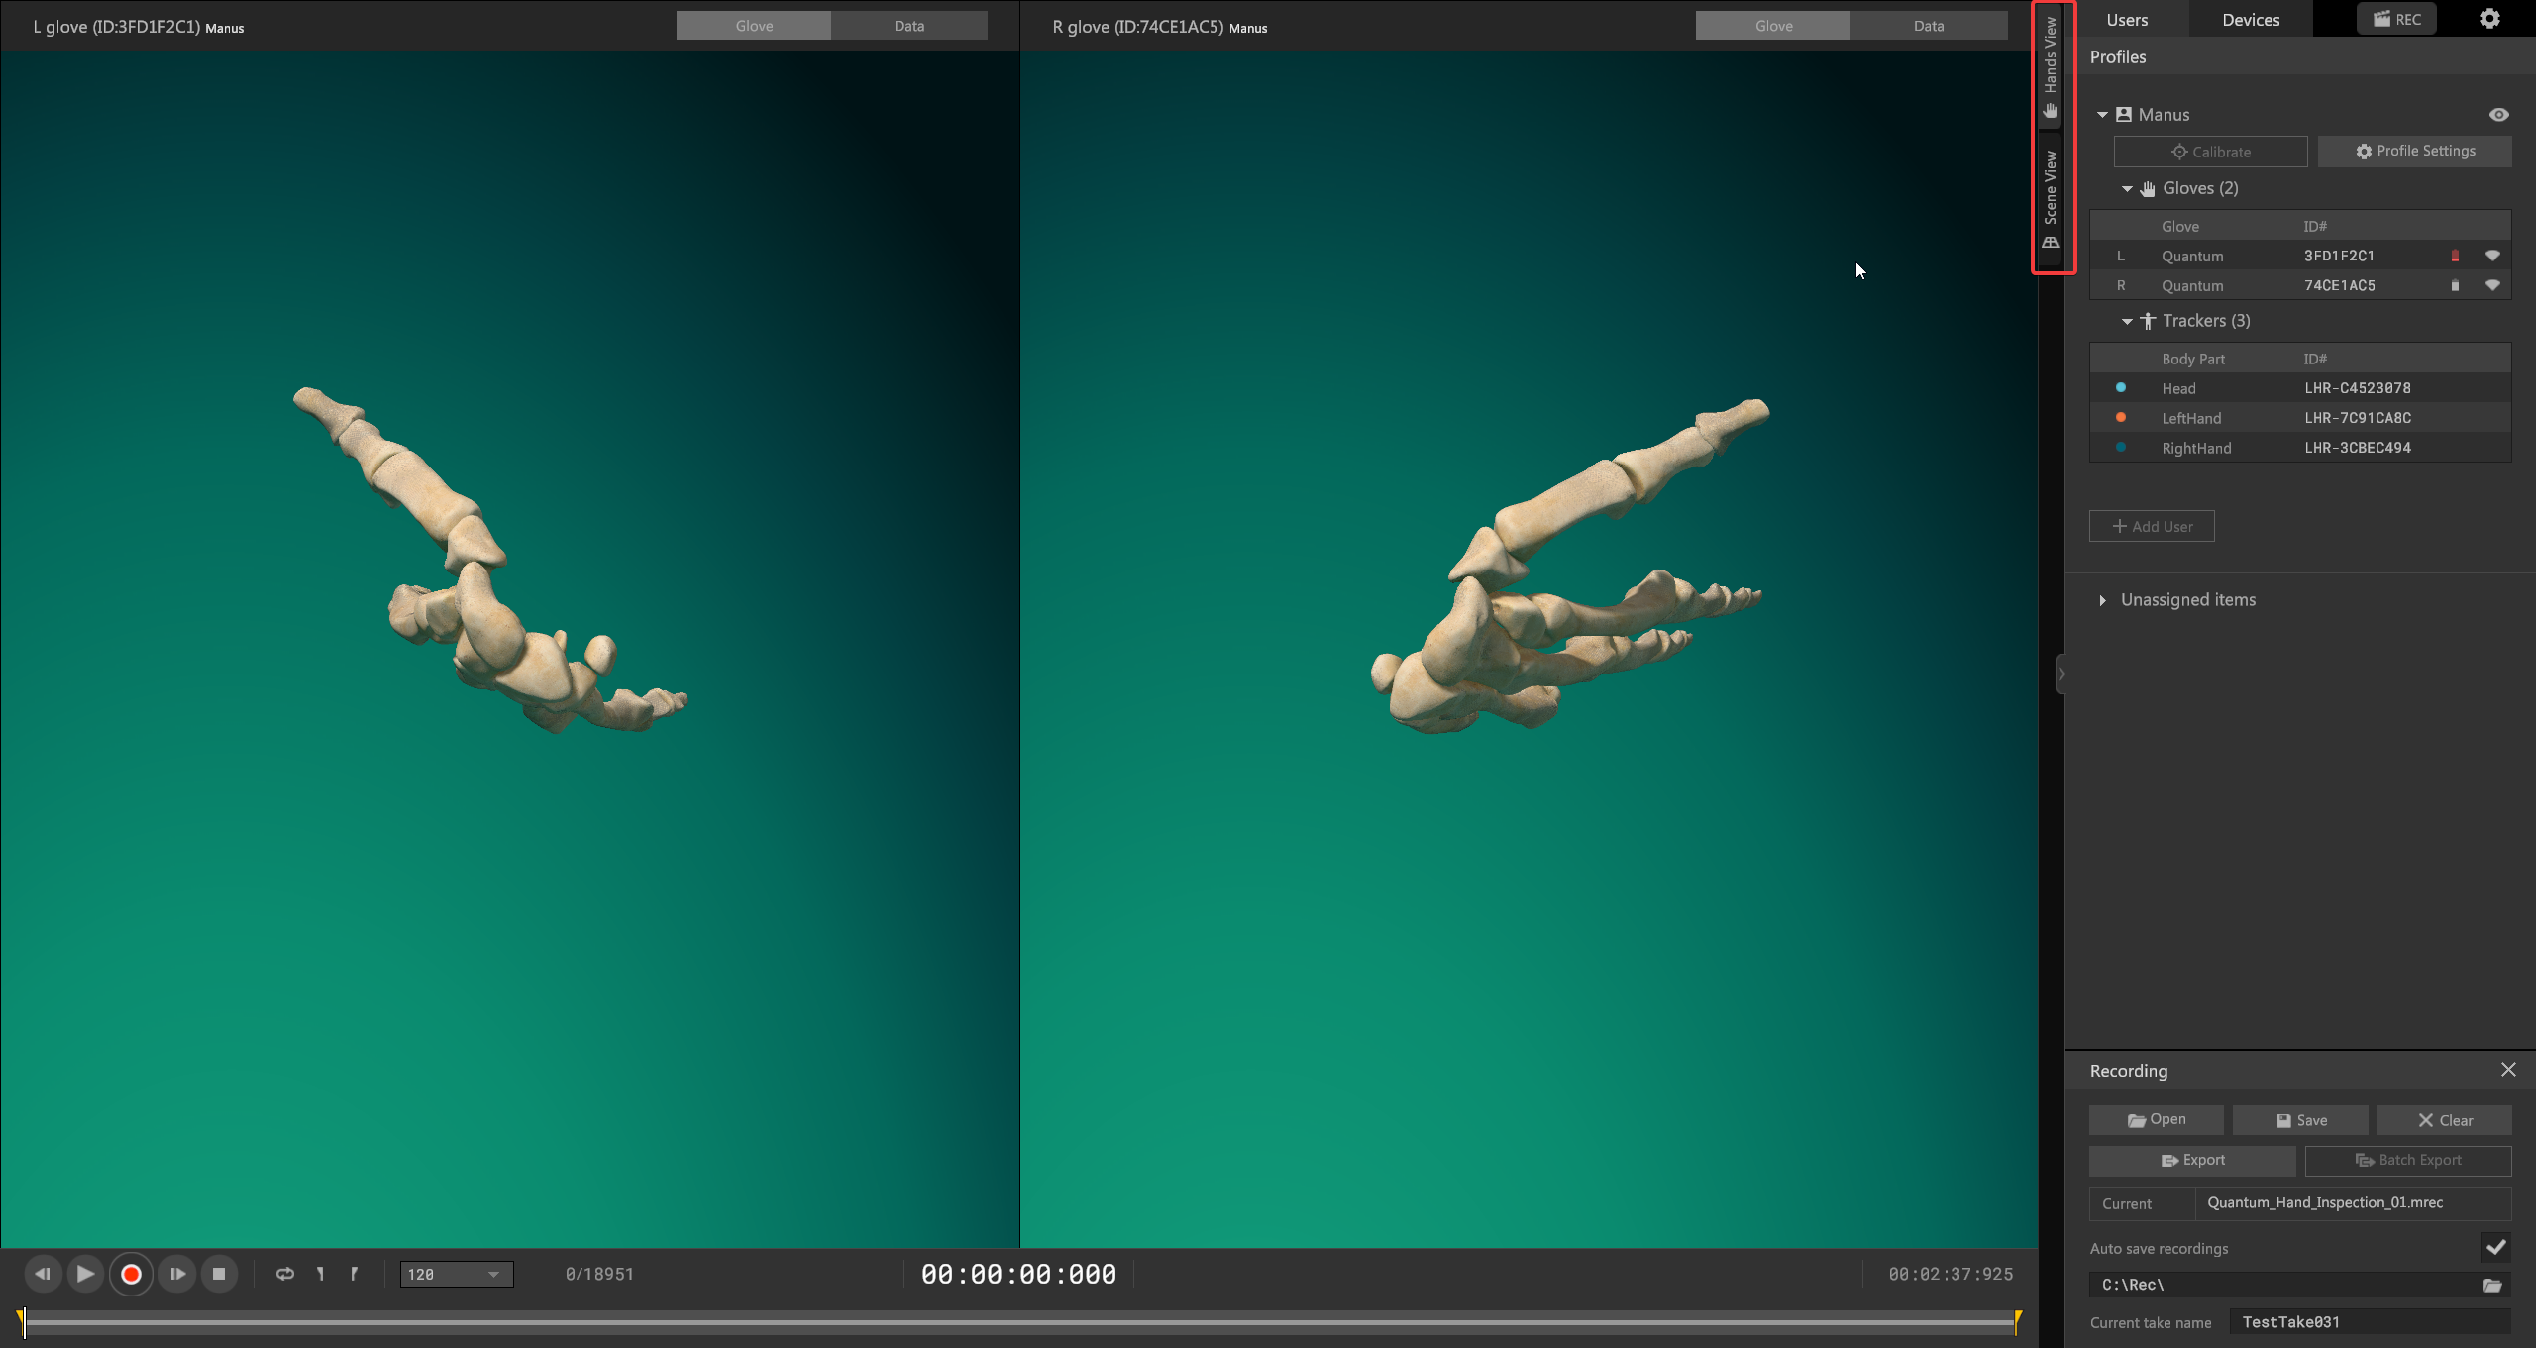
Task: Open the 120 frame rate dropdown
Action: [457, 1275]
